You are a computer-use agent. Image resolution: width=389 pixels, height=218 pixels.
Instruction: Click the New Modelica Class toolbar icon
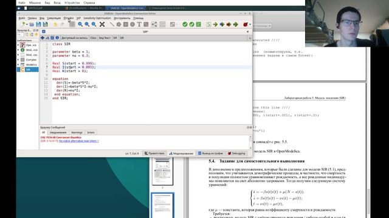coord(22,24)
